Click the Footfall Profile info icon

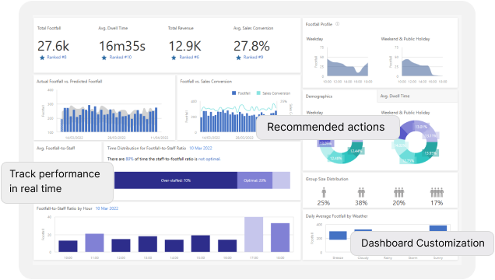click(338, 24)
